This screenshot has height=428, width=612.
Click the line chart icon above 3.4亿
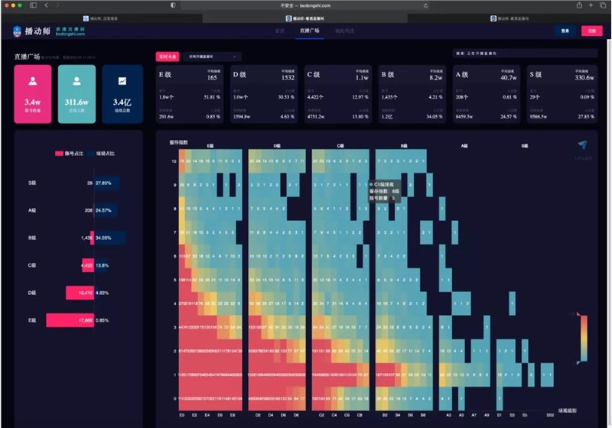click(122, 80)
